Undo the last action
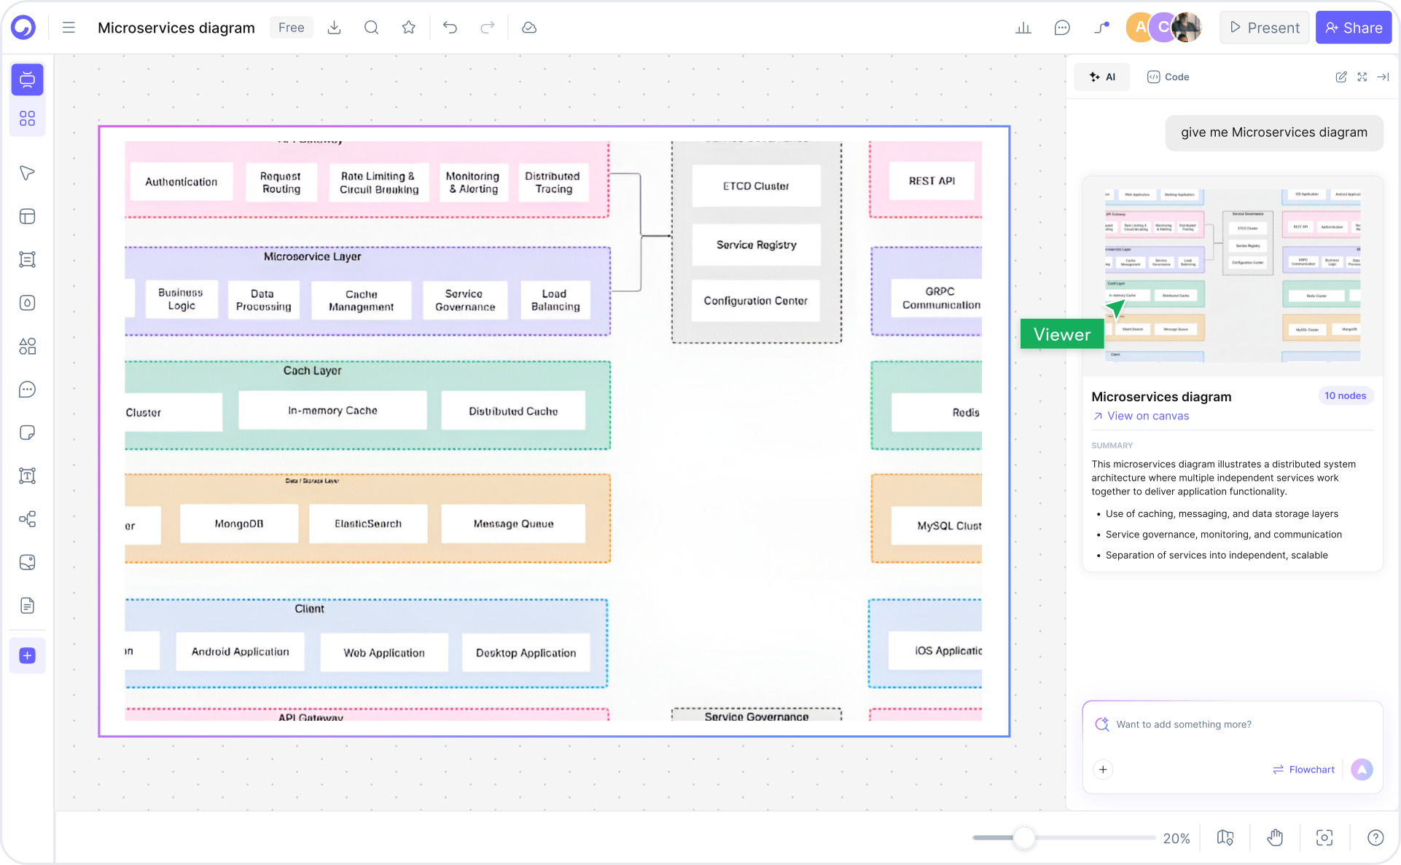Image resolution: width=1401 pixels, height=865 pixels. (450, 27)
